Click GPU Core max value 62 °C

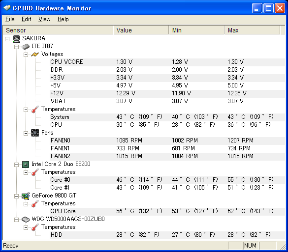[x=251, y=211]
